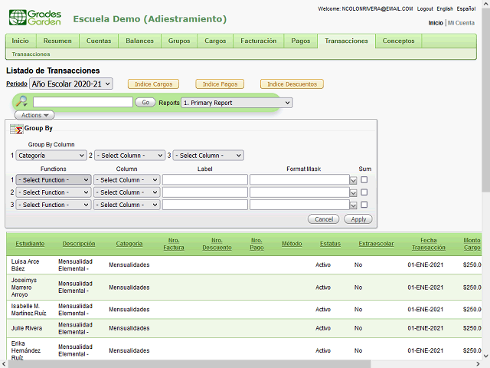Sort by the Nro. Factura column header
This screenshot has width=490, height=368.
[174, 244]
